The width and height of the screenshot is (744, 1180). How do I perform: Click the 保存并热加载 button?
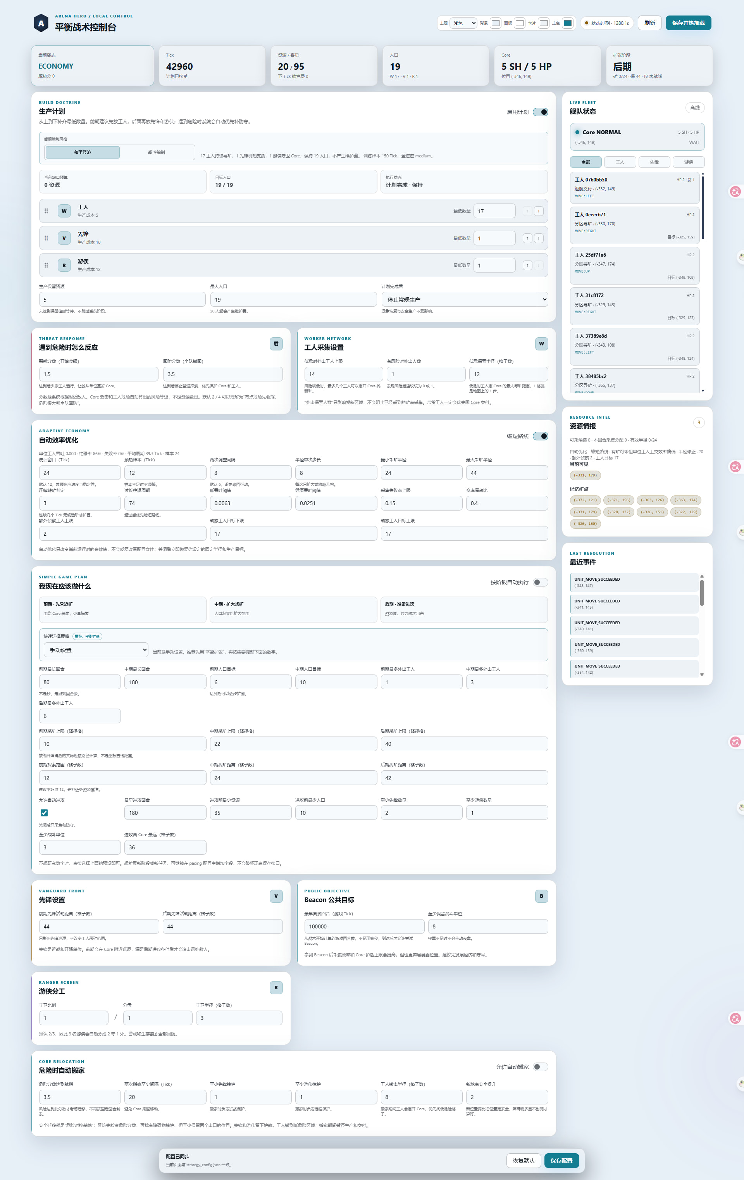click(688, 23)
